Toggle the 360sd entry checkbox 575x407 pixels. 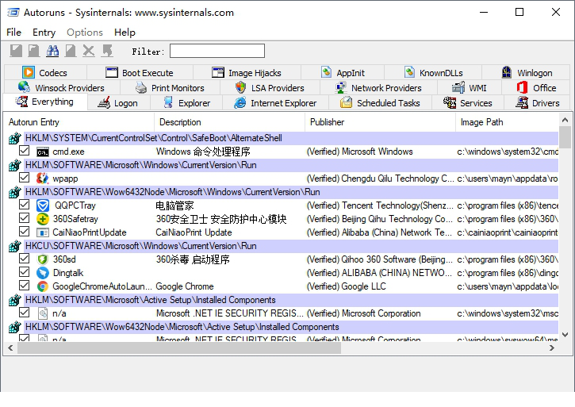25,259
